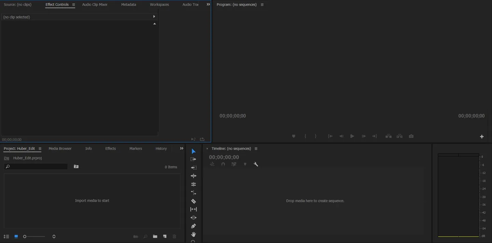Click the New Item icon in Project panel
The image size is (492, 243).
point(165,237)
